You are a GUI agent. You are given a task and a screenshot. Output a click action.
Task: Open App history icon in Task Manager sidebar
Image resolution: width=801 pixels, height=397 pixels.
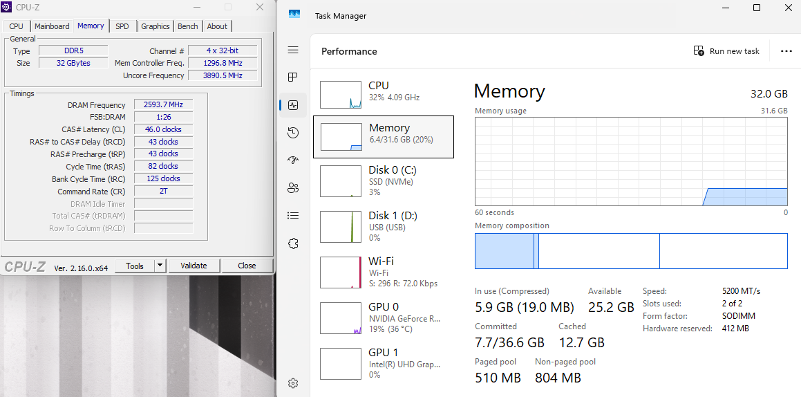click(293, 133)
